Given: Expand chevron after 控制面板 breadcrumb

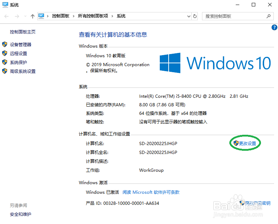Looking at the screenshot, I should [x=73, y=16].
